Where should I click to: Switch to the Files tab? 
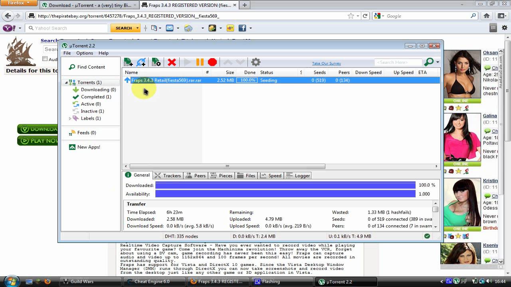point(246,175)
